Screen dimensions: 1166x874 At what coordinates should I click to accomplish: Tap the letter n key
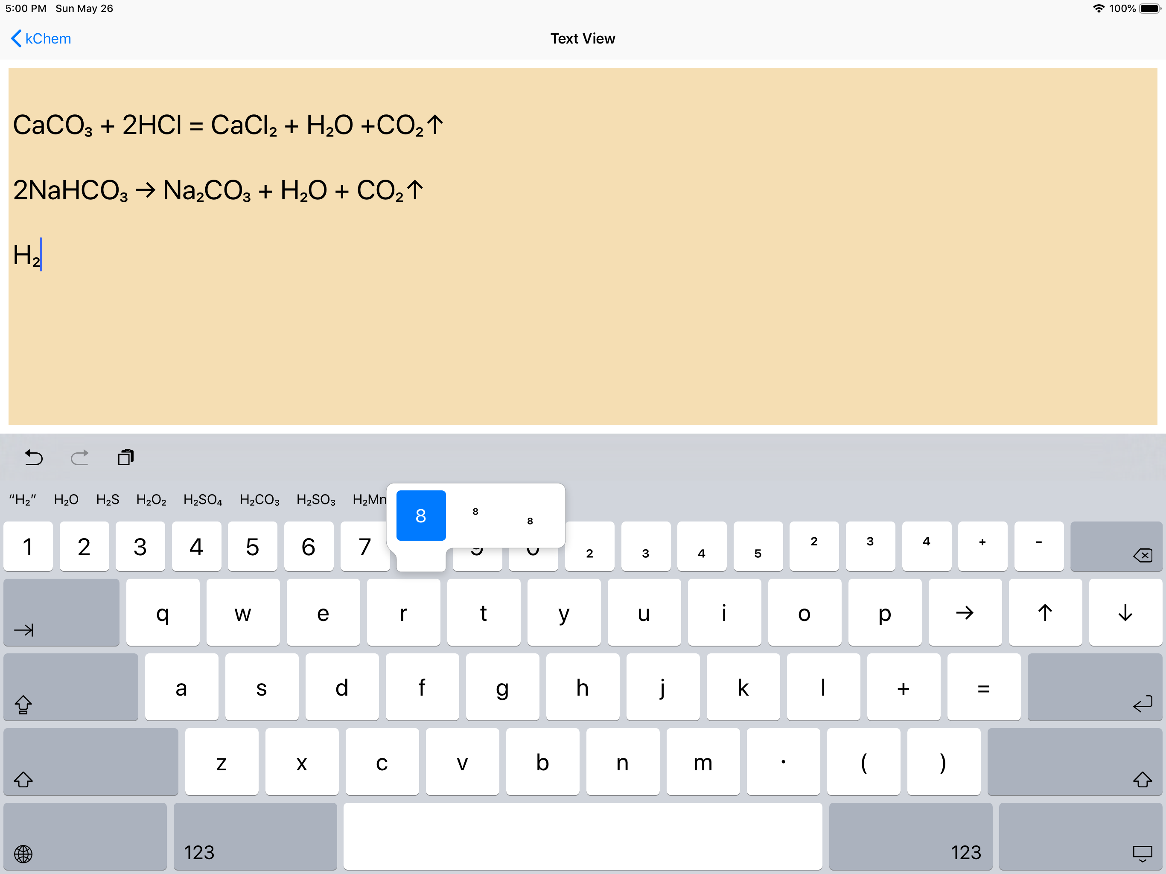(x=623, y=762)
